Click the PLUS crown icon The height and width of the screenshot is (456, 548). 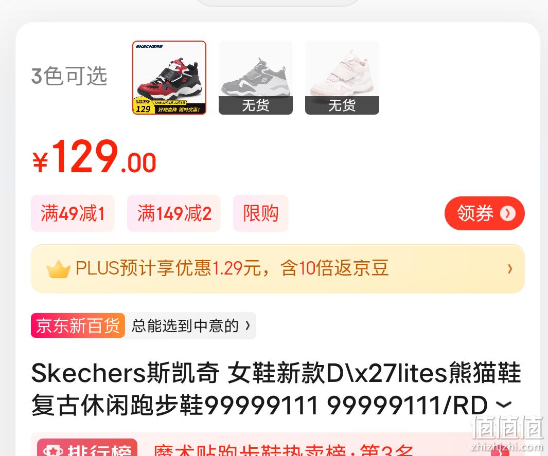pos(58,269)
